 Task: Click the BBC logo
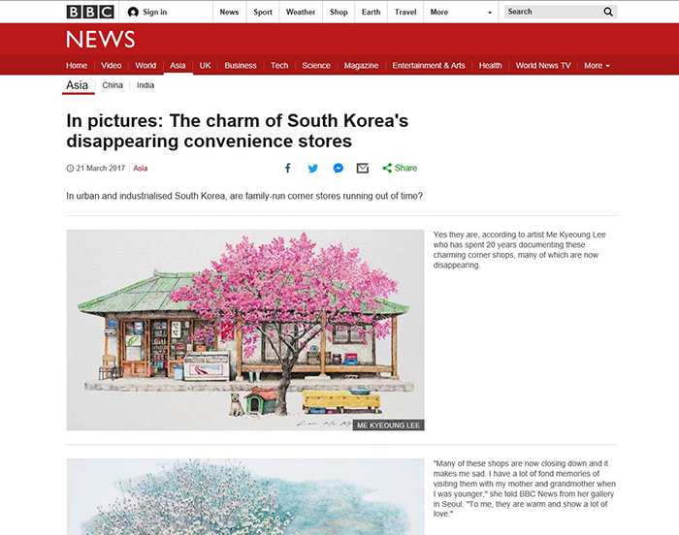click(x=90, y=12)
